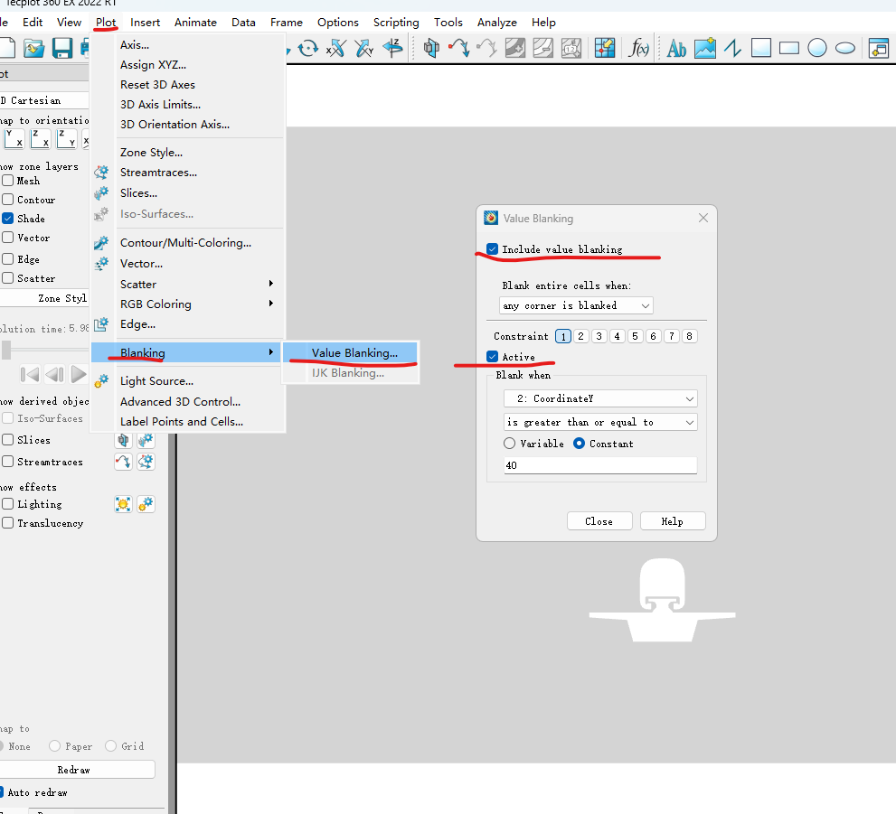Click Close button in Value Blanking

(x=599, y=521)
